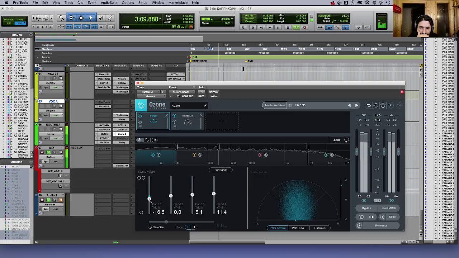Open Ozone help question mark
The image size is (459, 258).
pyautogui.click(x=390, y=105)
